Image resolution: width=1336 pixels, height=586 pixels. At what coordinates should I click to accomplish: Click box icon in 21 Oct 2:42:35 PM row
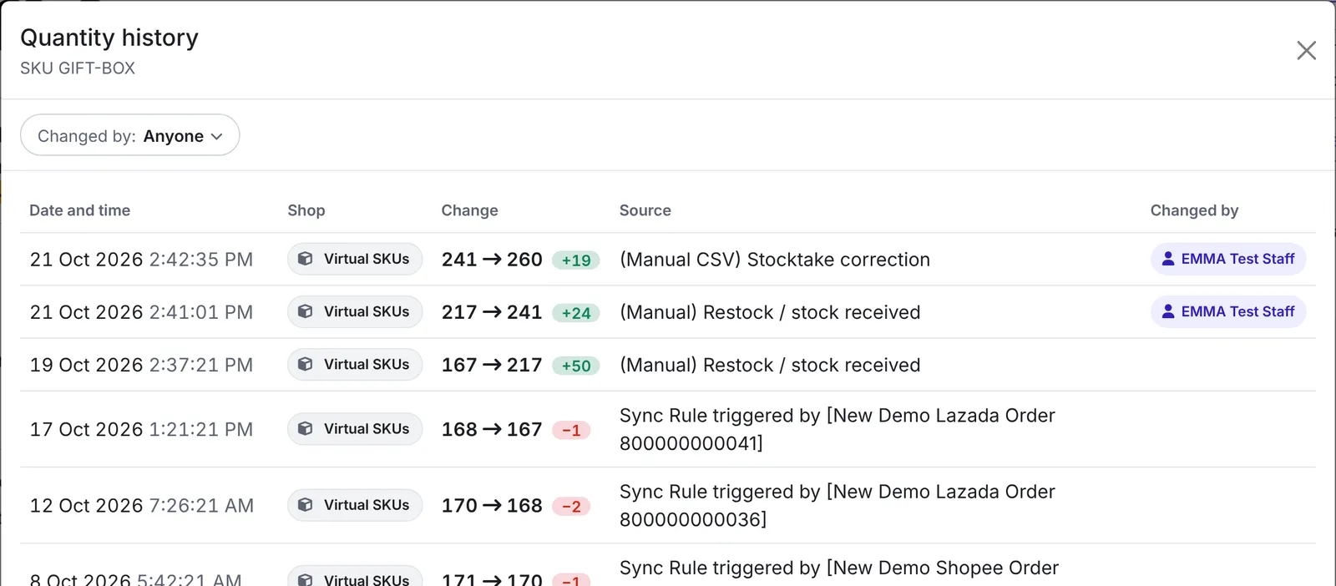pos(306,259)
